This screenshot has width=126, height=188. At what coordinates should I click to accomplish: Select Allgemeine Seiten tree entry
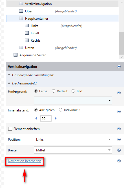[33, 55]
